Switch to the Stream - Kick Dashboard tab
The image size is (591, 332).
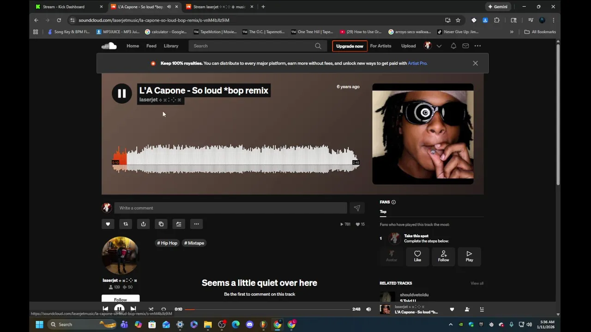[68, 7]
